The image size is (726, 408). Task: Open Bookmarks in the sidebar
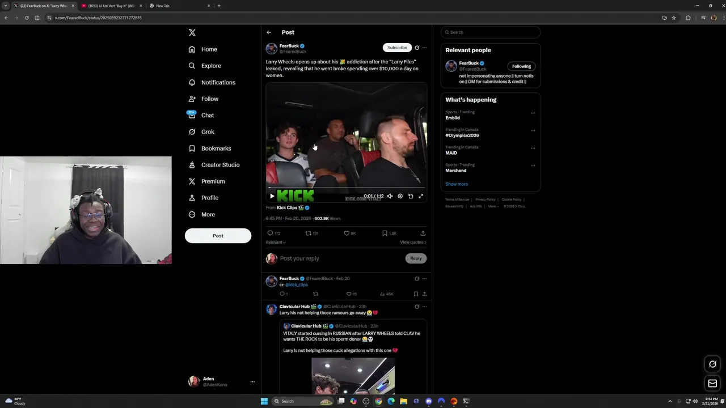tap(210, 148)
